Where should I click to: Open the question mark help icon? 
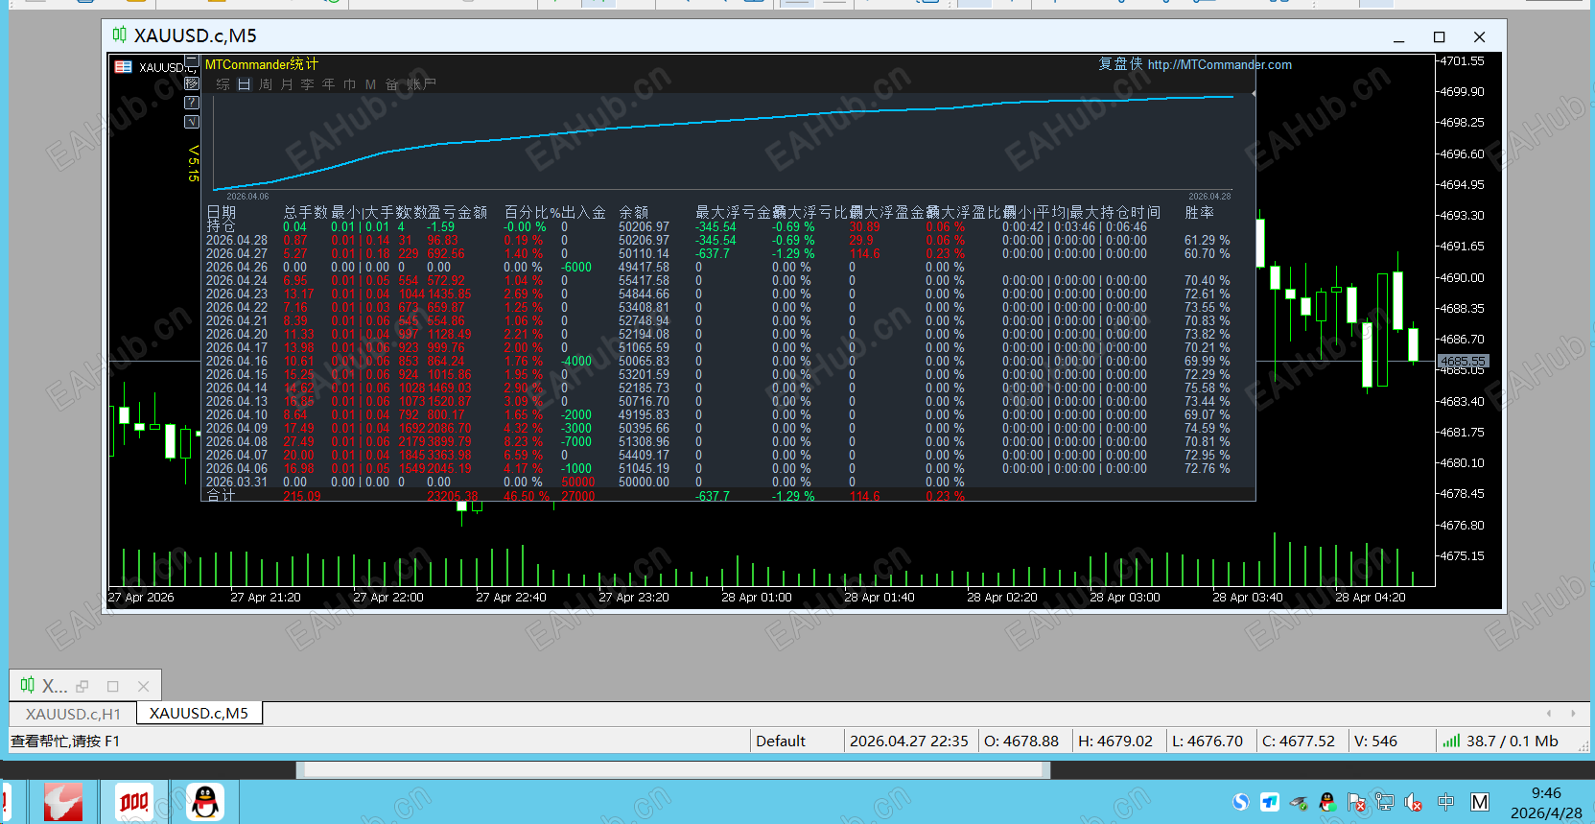coord(192,103)
